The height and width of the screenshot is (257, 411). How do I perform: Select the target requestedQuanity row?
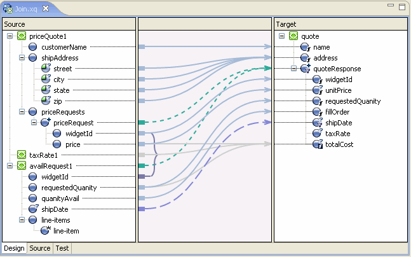[353, 101]
